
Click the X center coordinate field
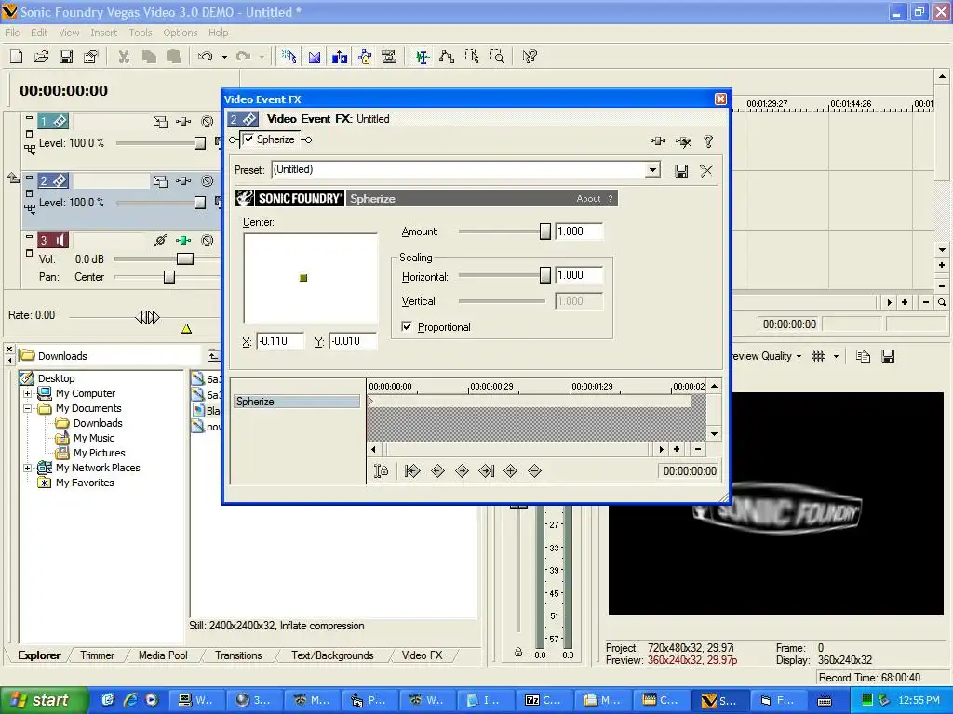(280, 341)
